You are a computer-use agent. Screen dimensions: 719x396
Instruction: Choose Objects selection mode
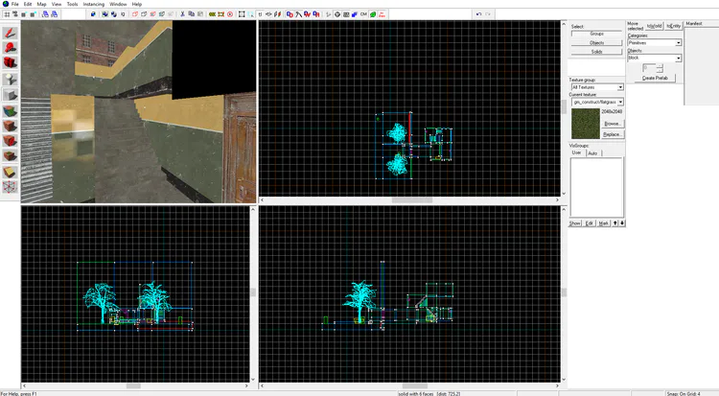(x=596, y=43)
